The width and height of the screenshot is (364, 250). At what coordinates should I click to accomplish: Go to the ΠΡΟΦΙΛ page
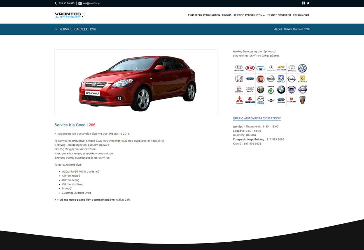(x=227, y=15)
